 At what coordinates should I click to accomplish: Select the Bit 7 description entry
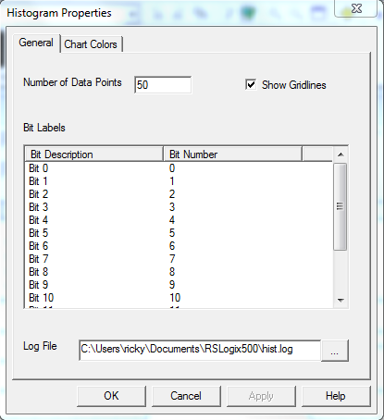(x=39, y=259)
